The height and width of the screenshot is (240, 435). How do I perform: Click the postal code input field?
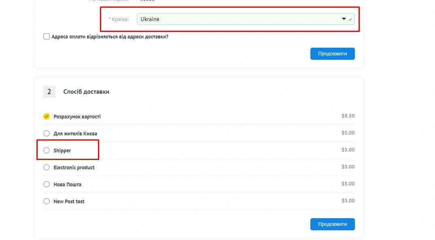pos(245,2)
